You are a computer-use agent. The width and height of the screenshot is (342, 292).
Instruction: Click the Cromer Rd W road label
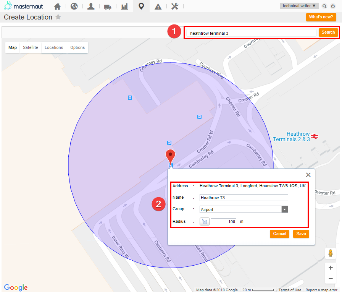205,142
